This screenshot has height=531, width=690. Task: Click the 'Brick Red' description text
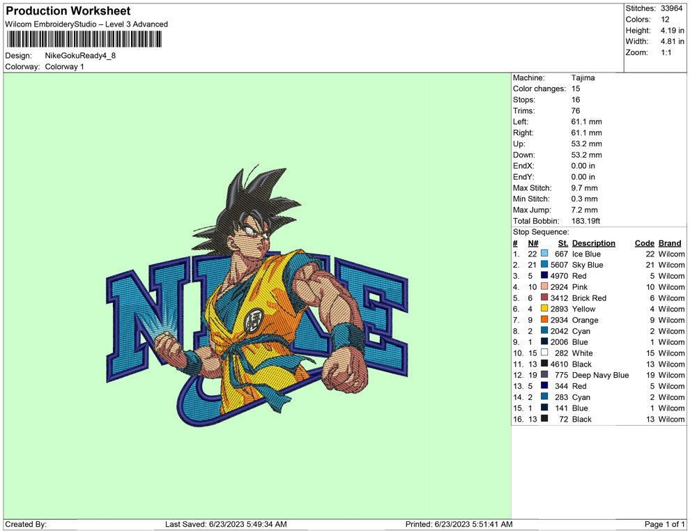(589, 298)
